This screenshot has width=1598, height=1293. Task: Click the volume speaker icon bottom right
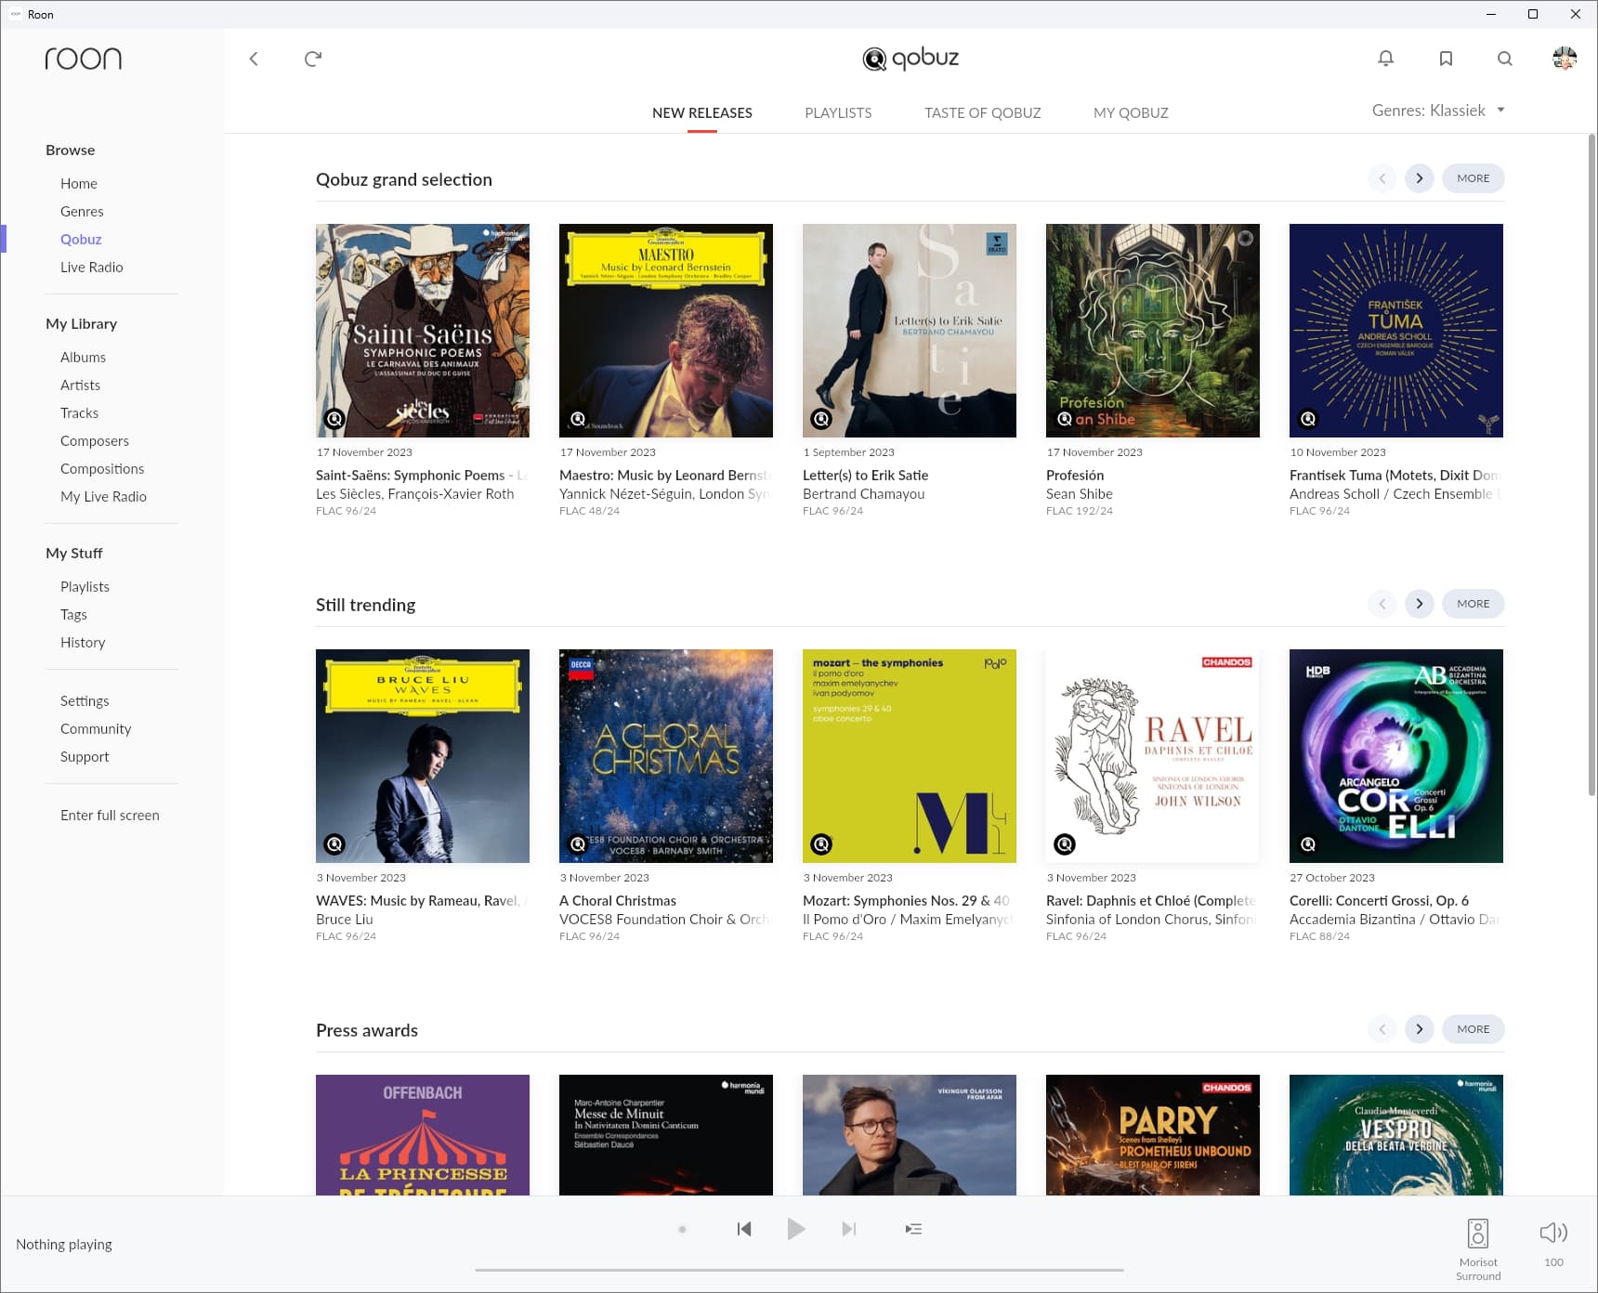point(1552,1233)
